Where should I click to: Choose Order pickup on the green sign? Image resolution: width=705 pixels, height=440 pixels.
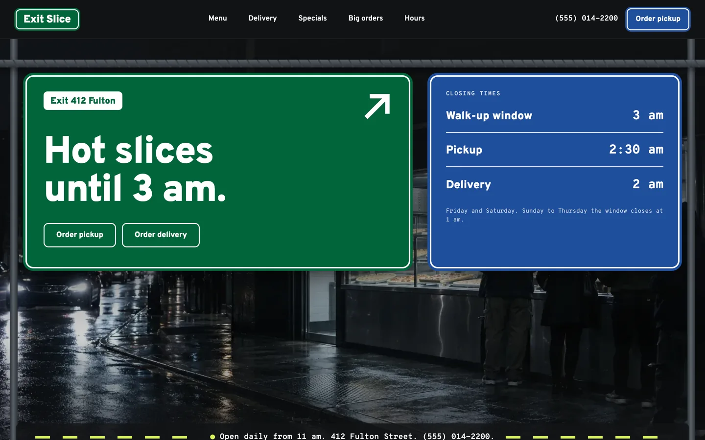(x=80, y=235)
